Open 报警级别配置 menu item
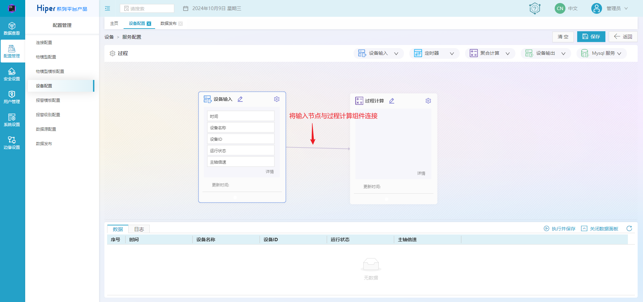The height and width of the screenshot is (302, 643). tap(48, 115)
